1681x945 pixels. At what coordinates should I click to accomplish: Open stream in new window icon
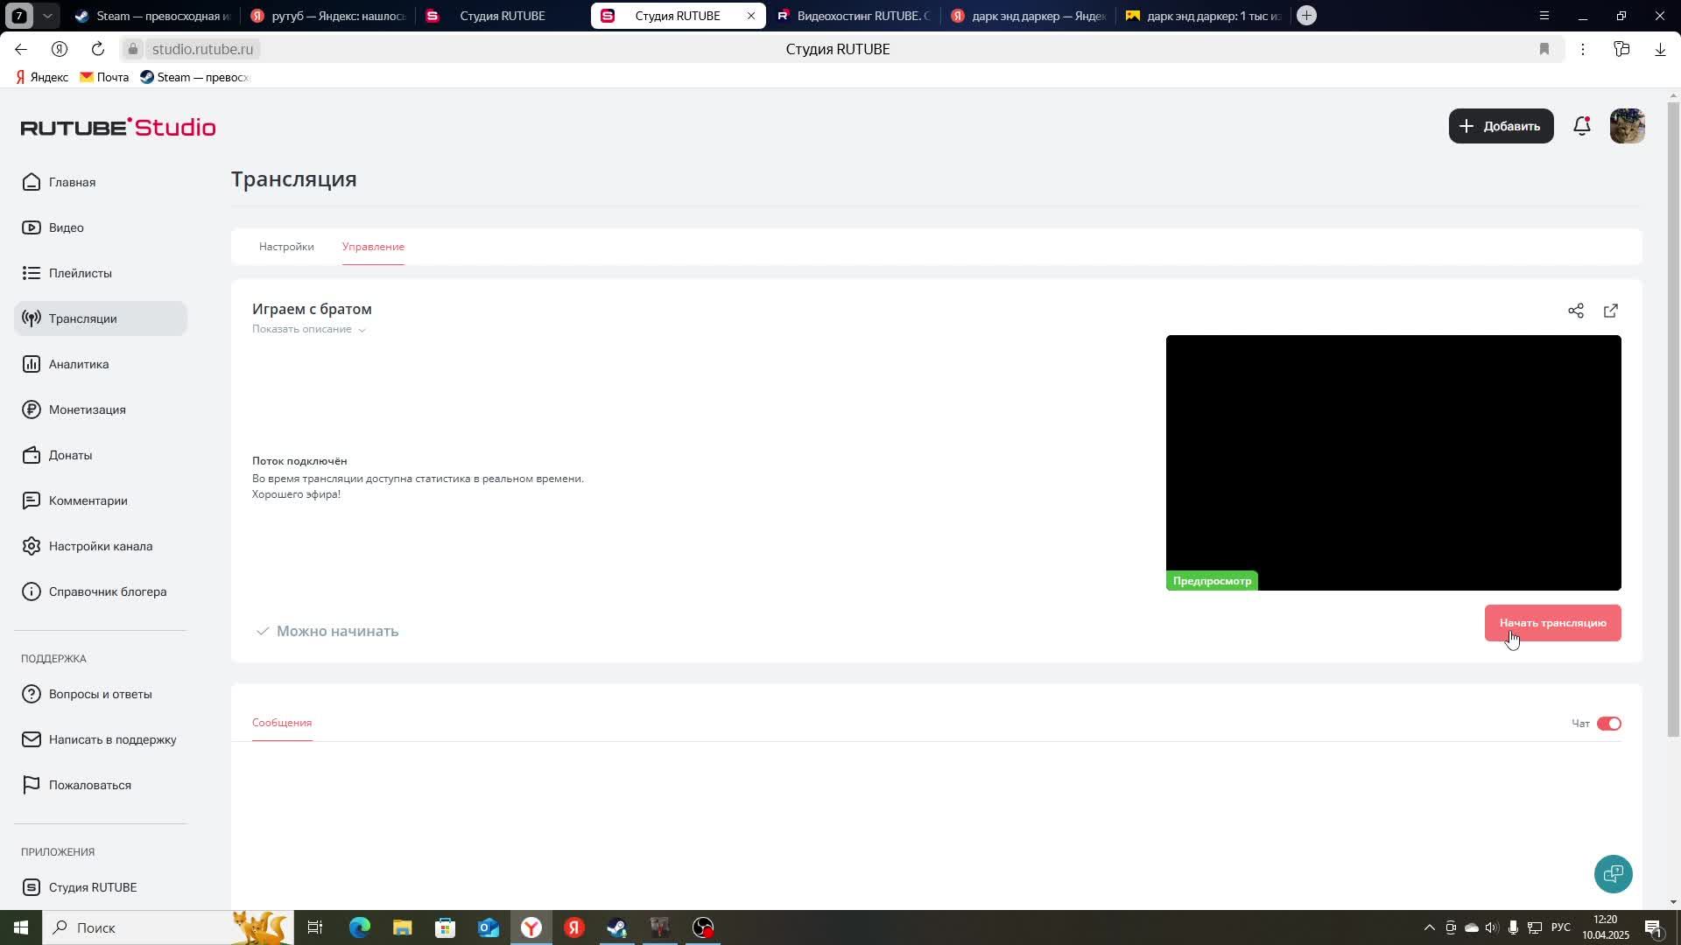coord(1610,311)
